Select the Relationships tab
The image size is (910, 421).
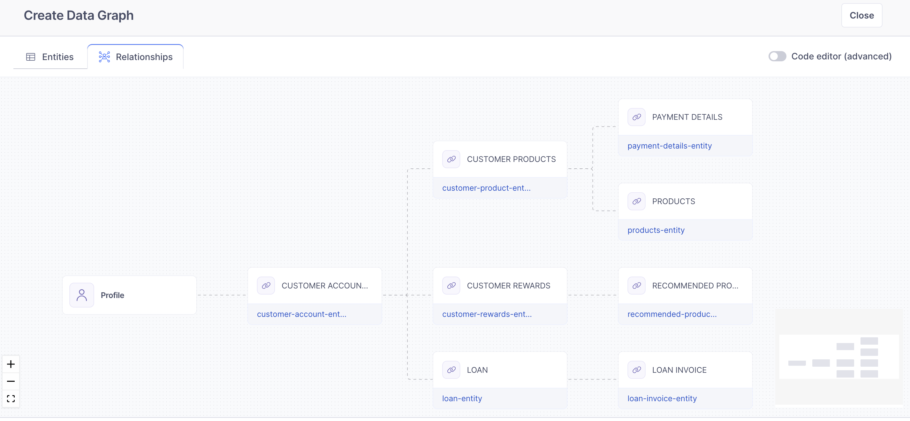136,57
